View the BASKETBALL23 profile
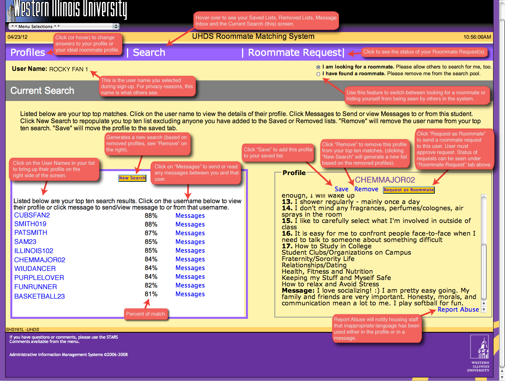Image resolution: width=505 pixels, height=381 pixels. click(39, 296)
